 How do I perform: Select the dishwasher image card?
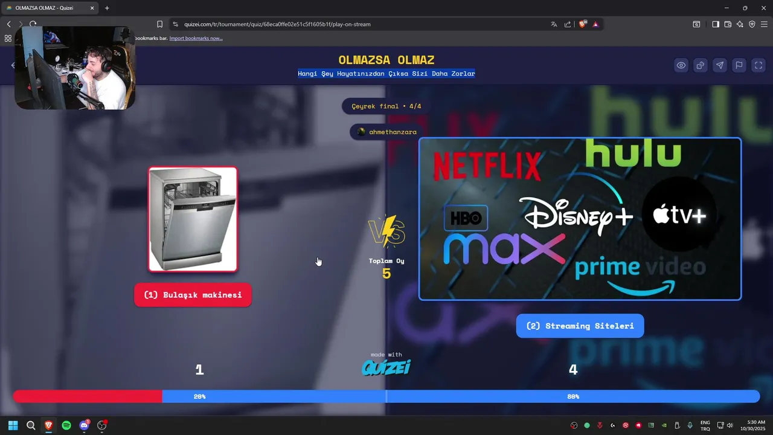click(x=193, y=219)
